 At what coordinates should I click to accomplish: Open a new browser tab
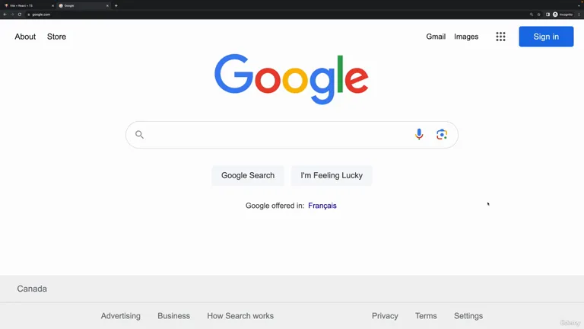click(116, 5)
